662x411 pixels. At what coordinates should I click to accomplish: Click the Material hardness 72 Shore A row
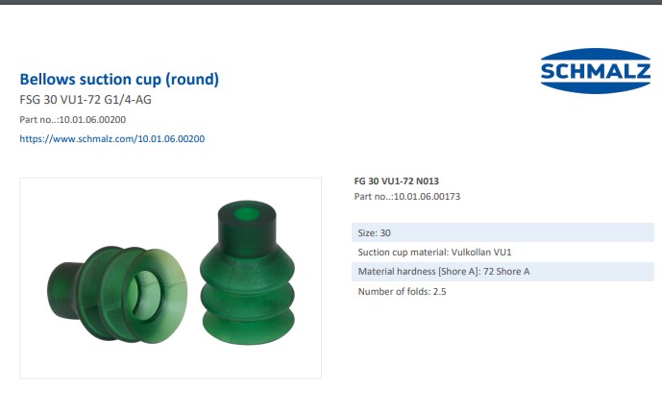(x=503, y=272)
